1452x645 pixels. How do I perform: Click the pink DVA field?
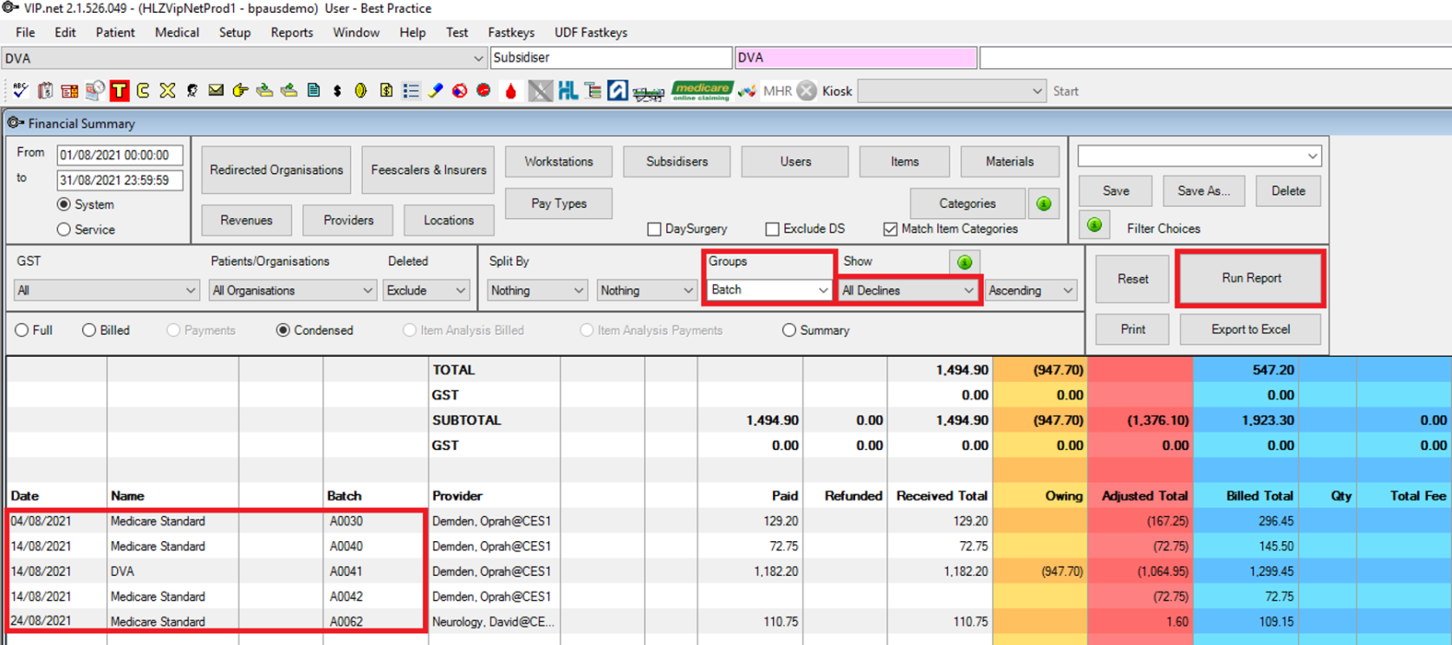point(856,57)
